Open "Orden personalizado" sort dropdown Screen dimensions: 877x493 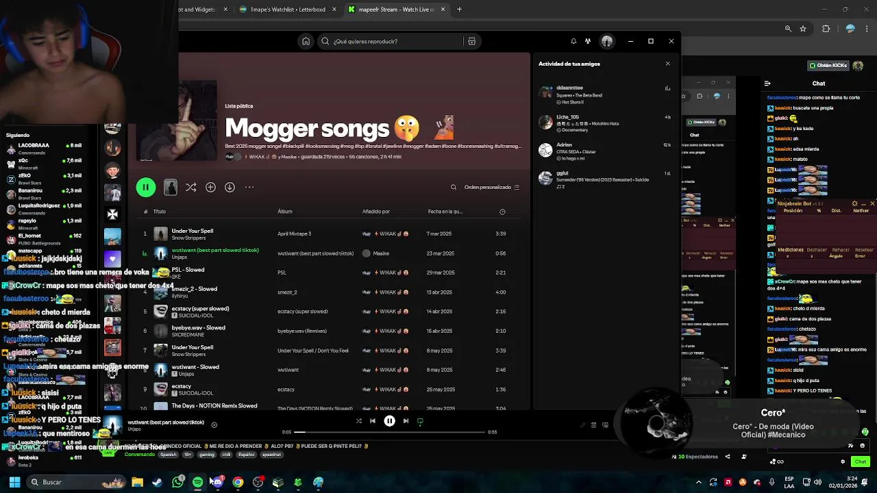tap(492, 187)
